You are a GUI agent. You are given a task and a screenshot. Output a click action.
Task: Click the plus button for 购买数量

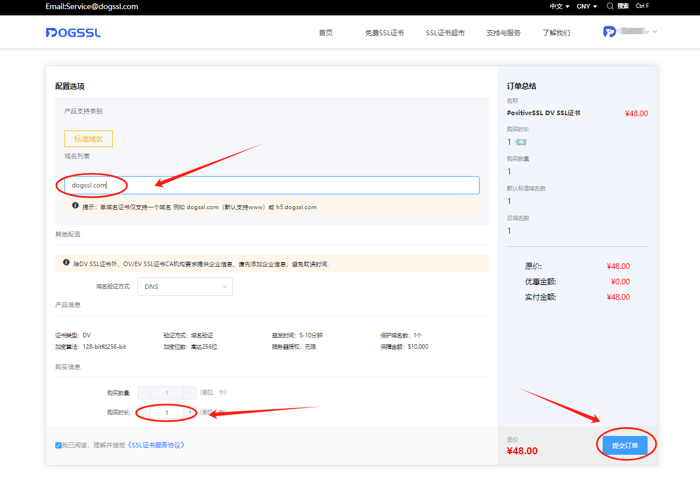coord(190,393)
